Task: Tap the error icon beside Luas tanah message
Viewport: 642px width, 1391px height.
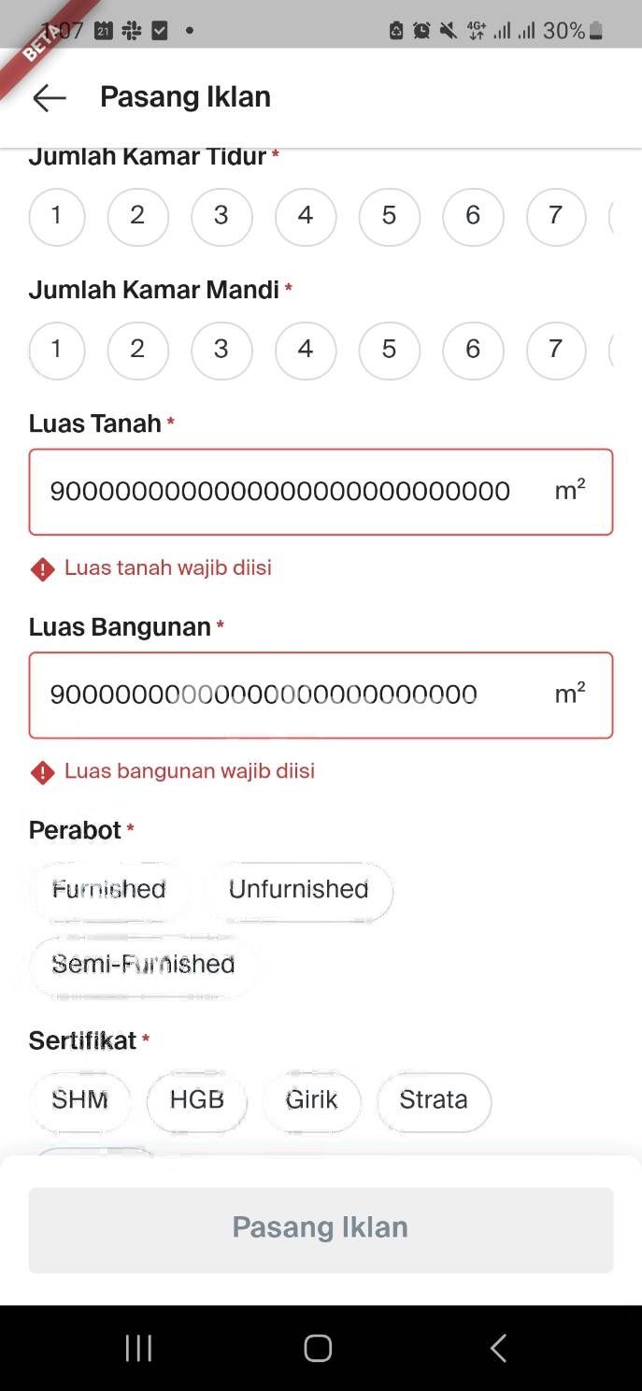Action: 43,568
